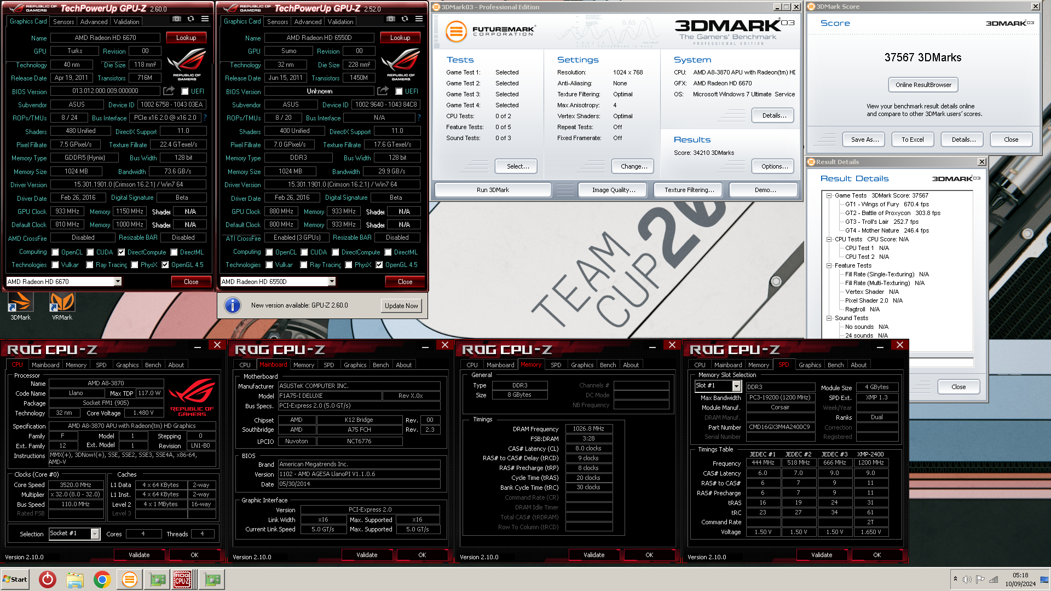Take screenshot via camera icon in GPU-Z 2.60.0
This screenshot has width=1051, height=591.
click(x=176, y=19)
